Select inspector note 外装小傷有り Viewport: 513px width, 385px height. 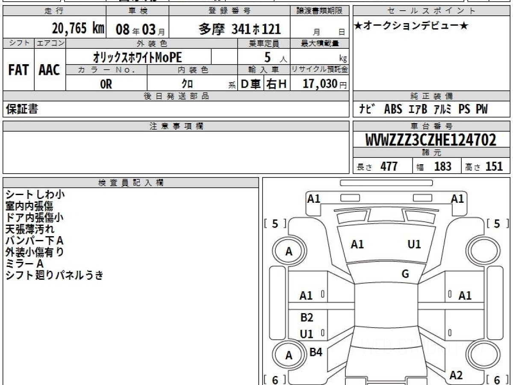click(35, 252)
